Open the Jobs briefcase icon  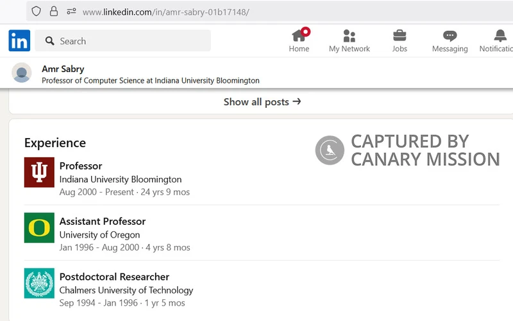[399, 36]
